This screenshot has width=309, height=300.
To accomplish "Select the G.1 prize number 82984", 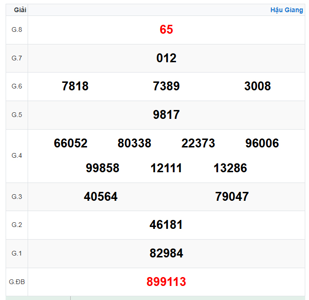I will [x=166, y=253].
